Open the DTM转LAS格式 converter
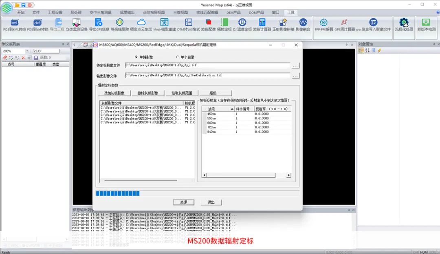Screen dimensions: 440x254 (x=189, y=24)
